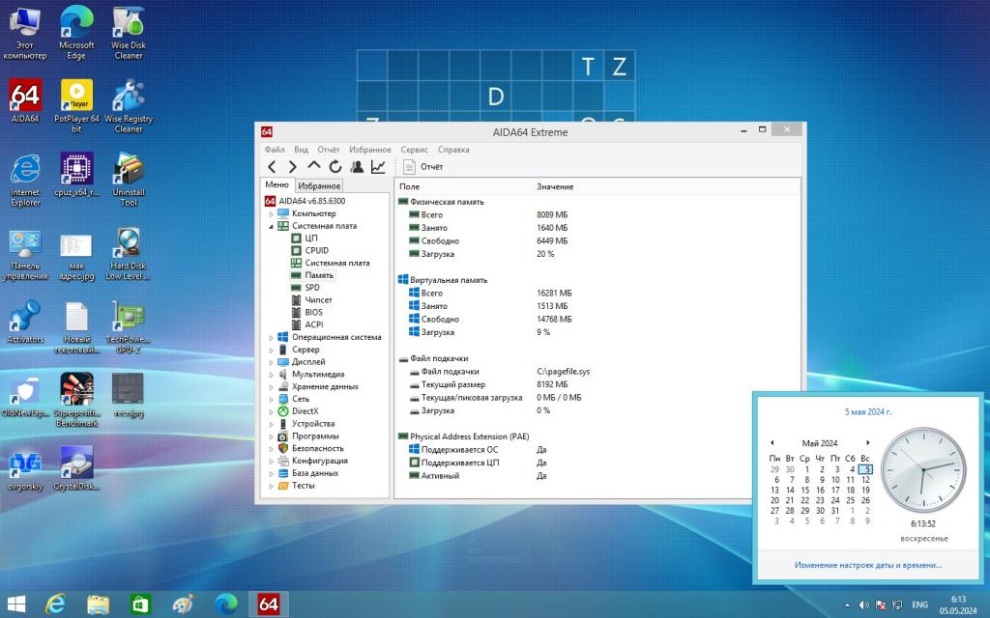Open the Избранное menu in the menu bar

coord(370,150)
